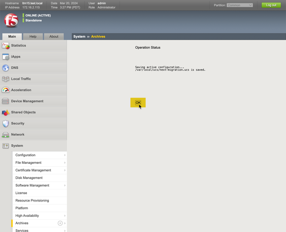Open the Statistics chart icon
The height and width of the screenshot is (232, 286).
[6, 45]
